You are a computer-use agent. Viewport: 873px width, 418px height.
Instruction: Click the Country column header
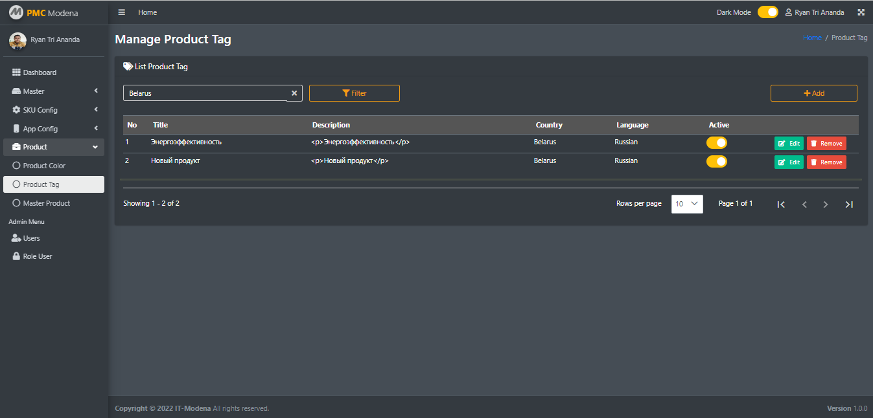(549, 125)
